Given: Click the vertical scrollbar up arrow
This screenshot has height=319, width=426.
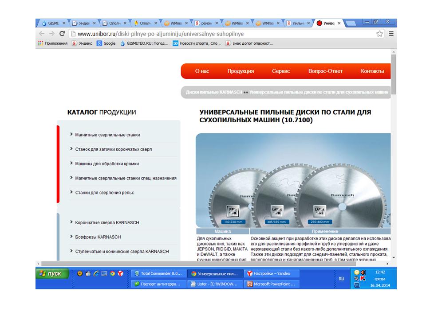Looking at the screenshot, I should point(394,51).
